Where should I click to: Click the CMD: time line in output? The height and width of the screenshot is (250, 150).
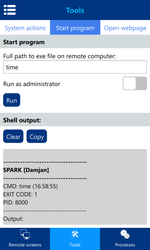[x=30, y=186]
